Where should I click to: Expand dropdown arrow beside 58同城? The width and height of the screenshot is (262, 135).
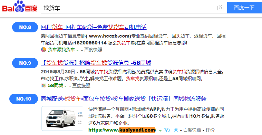pyautogui.click(x=65, y=86)
